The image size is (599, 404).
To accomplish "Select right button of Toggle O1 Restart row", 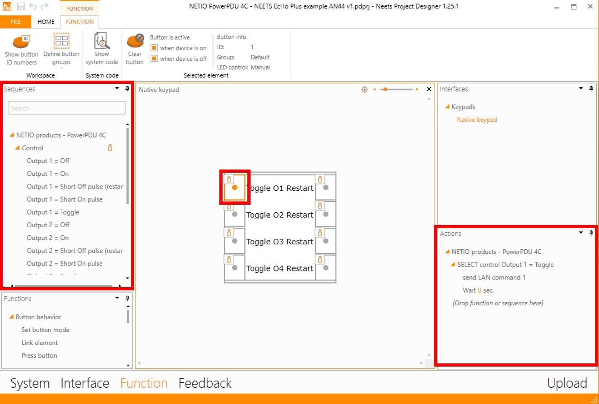I will coord(326,188).
